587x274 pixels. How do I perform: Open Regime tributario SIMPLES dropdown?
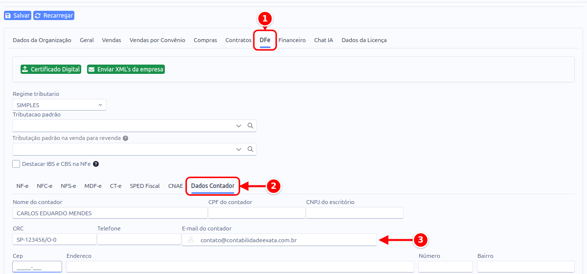(x=59, y=105)
